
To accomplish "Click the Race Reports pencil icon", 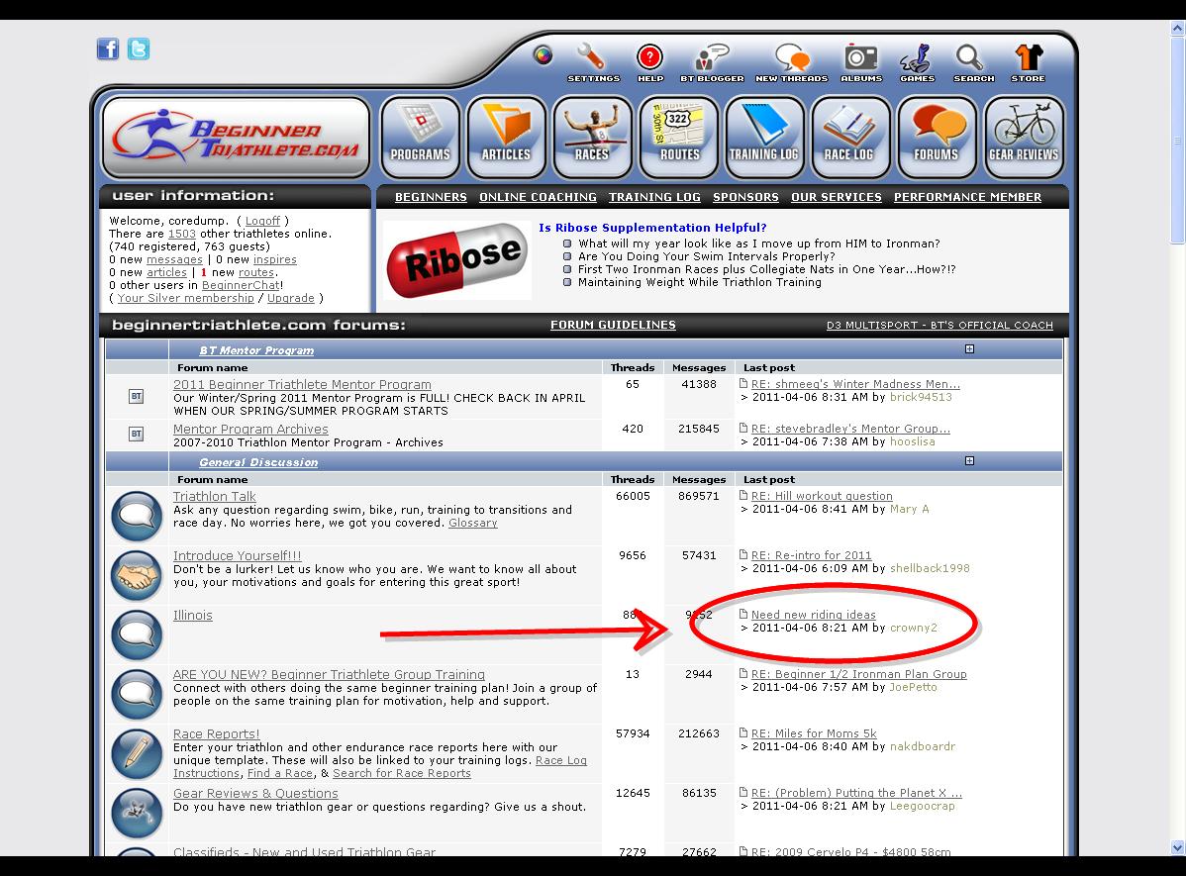I will pyautogui.click(x=137, y=754).
